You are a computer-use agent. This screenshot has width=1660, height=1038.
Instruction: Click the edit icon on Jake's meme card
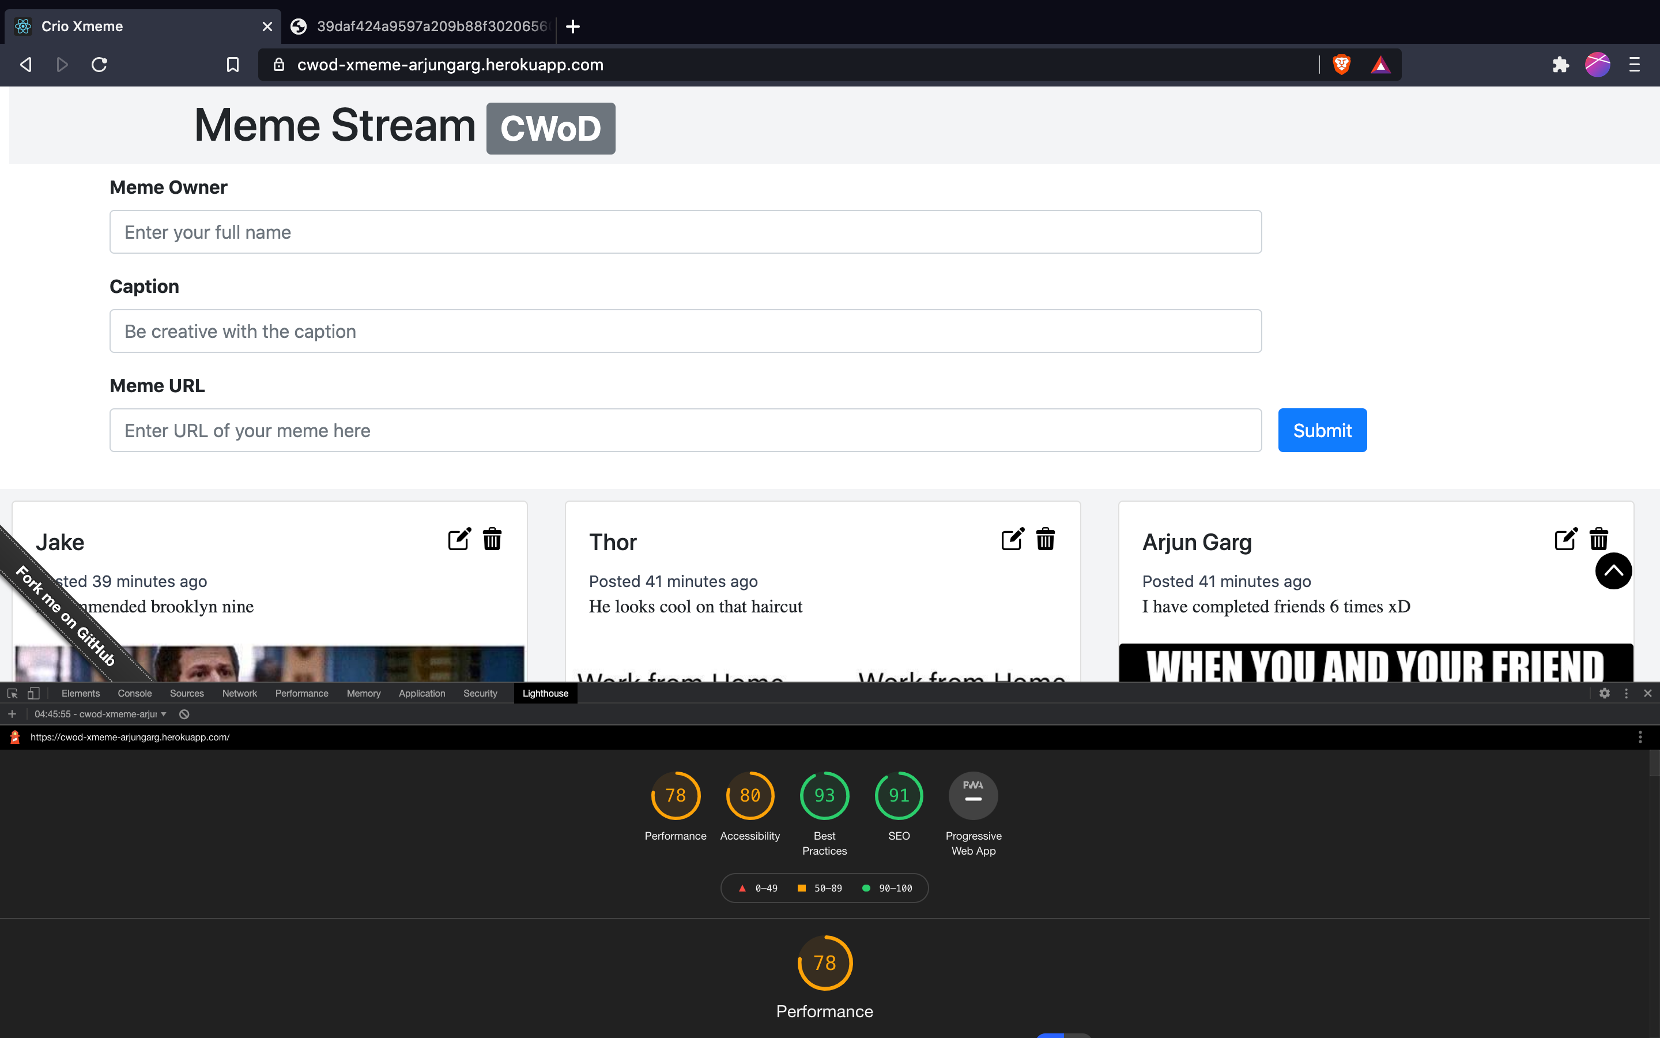(459, 540)
